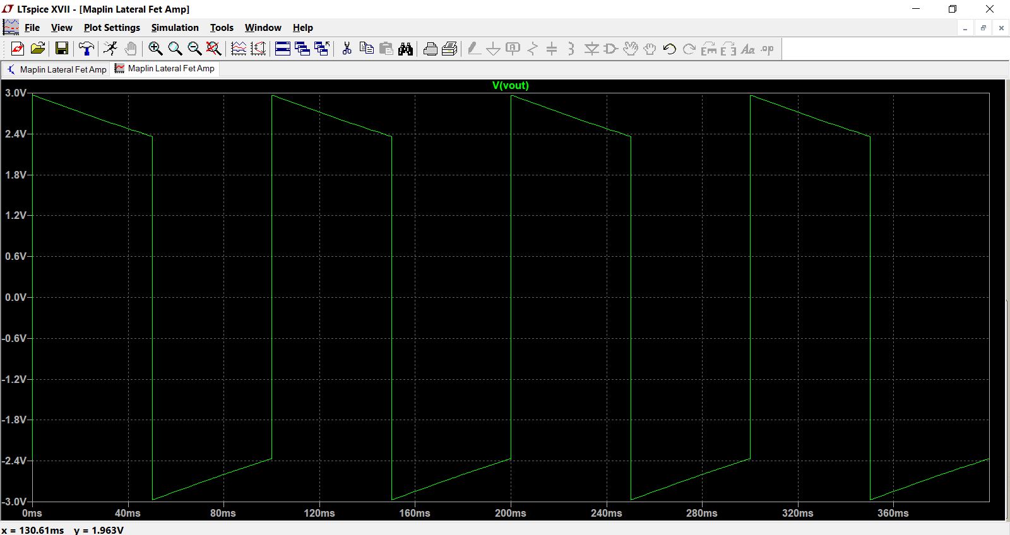Switch to the waveform Maplin Lateral Fet Amp tab
The height and width of the screenshot is (535, 1010).
pos(165,69)
